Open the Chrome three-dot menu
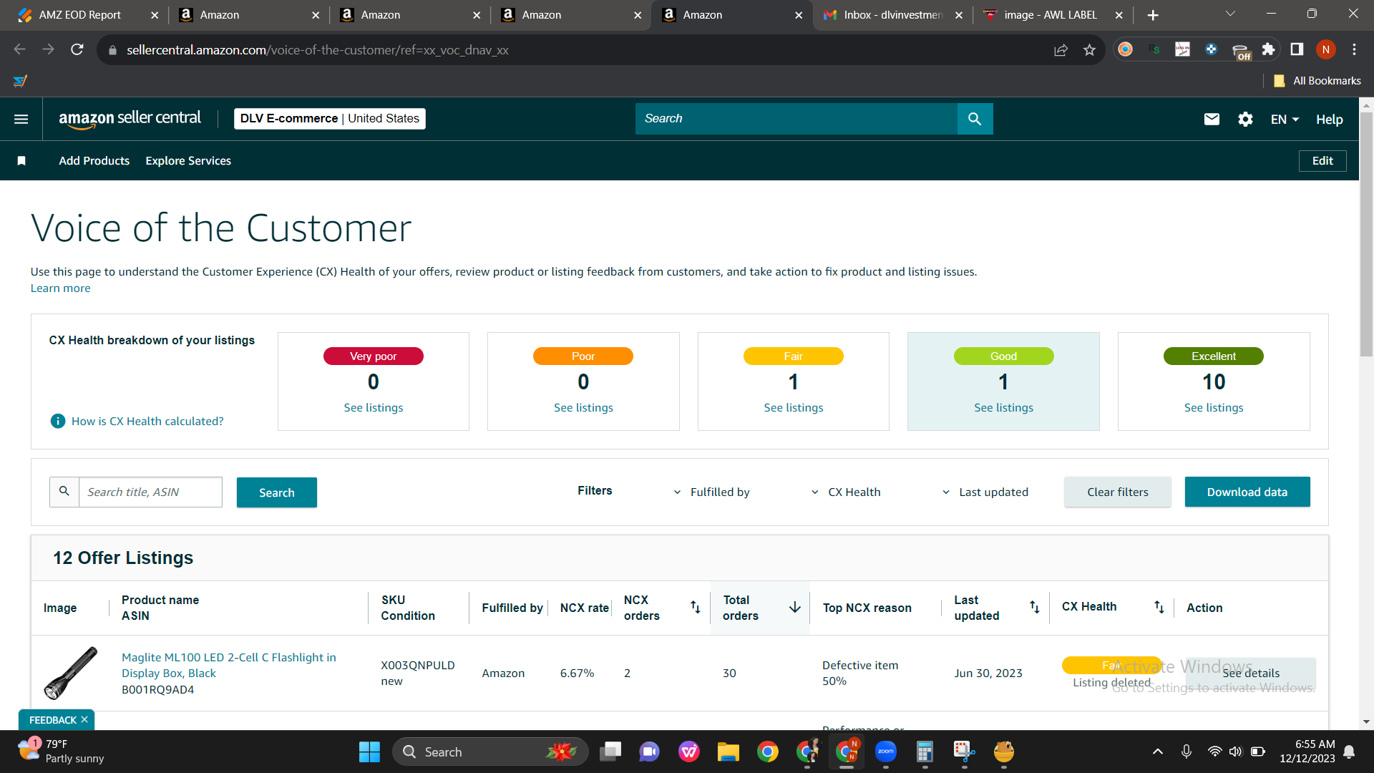Image resolution: width=1374 pixels, height=773 pixels. point(1354,49)
